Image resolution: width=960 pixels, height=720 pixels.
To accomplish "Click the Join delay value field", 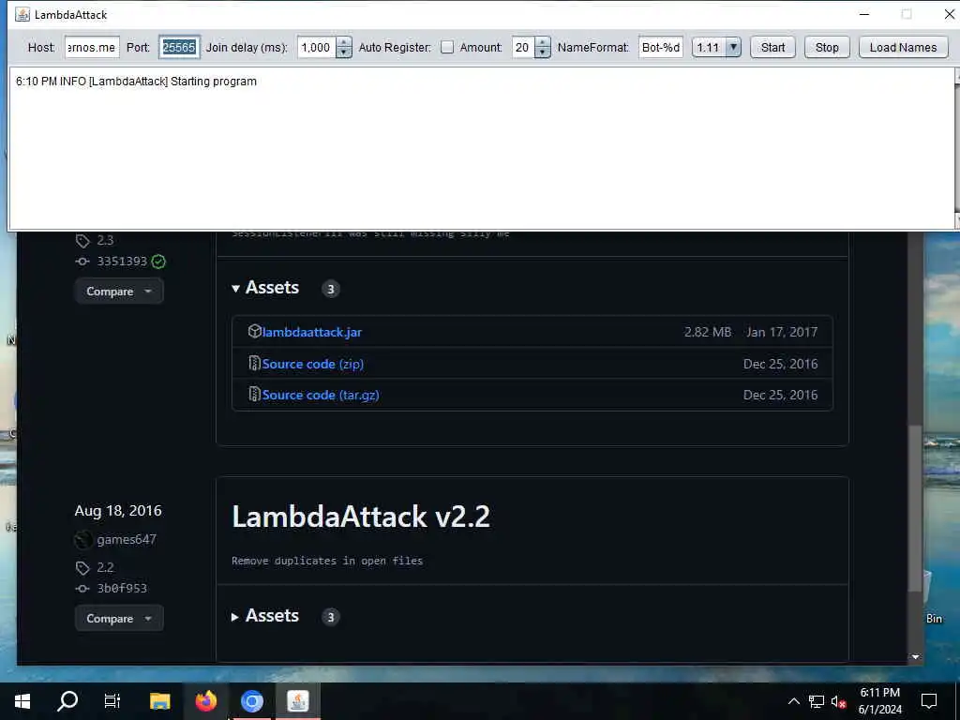I will pos(317,47).
